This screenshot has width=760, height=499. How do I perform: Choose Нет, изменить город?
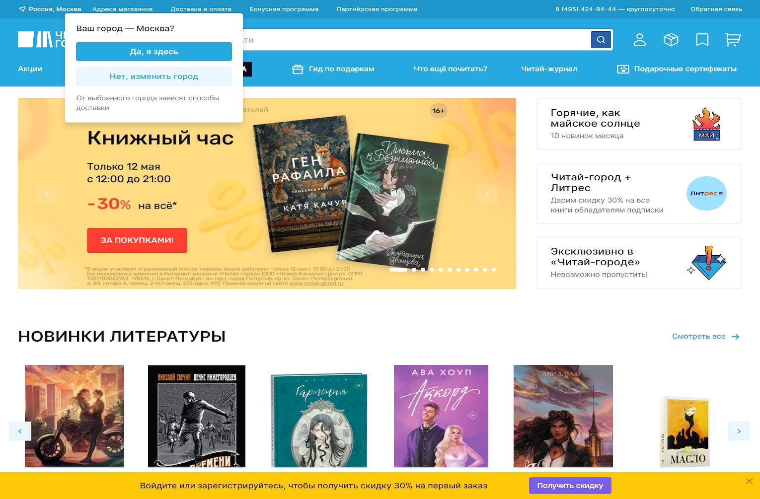[x=154, y=76]
